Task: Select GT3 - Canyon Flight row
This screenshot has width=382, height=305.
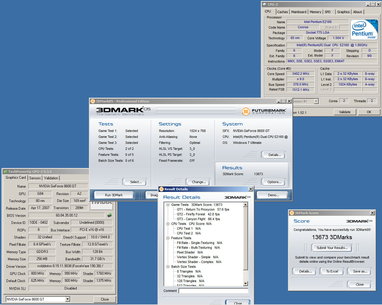Action: point(198,219)
